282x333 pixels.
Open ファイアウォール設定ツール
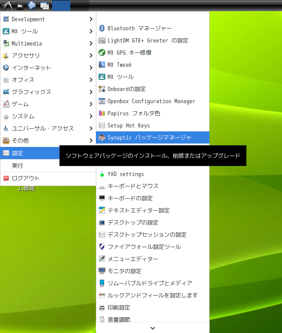153,247
